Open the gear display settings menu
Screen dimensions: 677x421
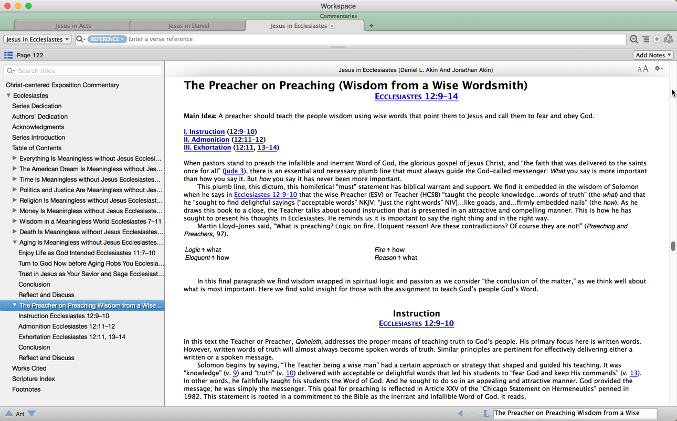659,69
